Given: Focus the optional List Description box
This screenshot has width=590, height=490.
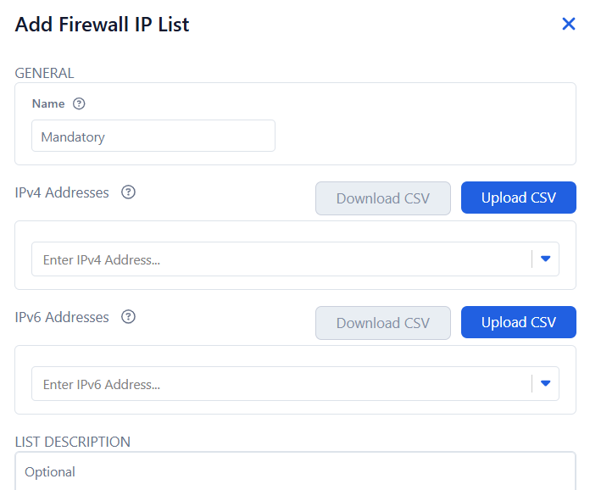Looking at the screenshot, I should [x=295, y=471].
